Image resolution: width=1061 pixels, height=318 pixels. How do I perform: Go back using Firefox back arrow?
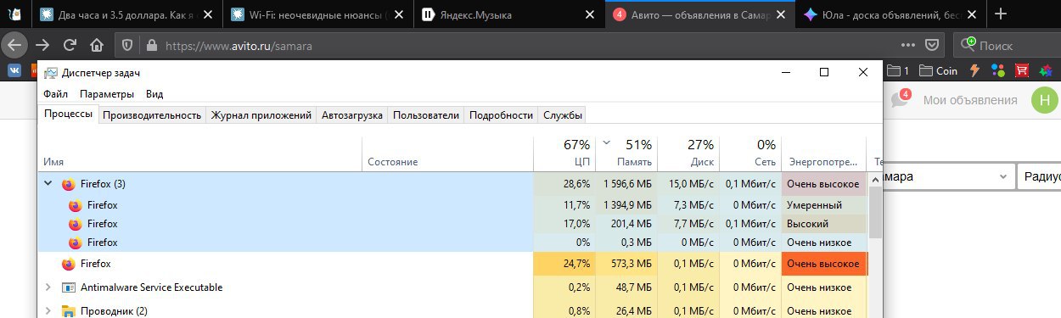[15, 45]
